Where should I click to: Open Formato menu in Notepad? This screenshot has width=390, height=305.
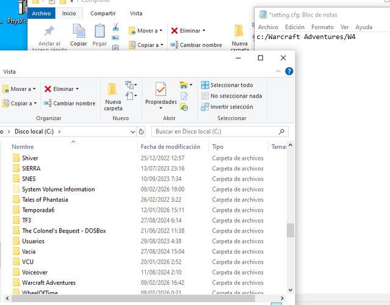tap(322, 27)
